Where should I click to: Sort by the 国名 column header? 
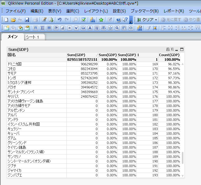point(11,55)
